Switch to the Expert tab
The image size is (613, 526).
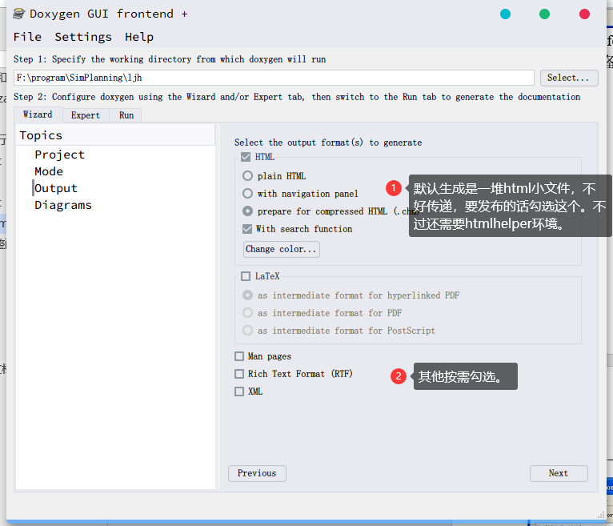pos(85,115)
